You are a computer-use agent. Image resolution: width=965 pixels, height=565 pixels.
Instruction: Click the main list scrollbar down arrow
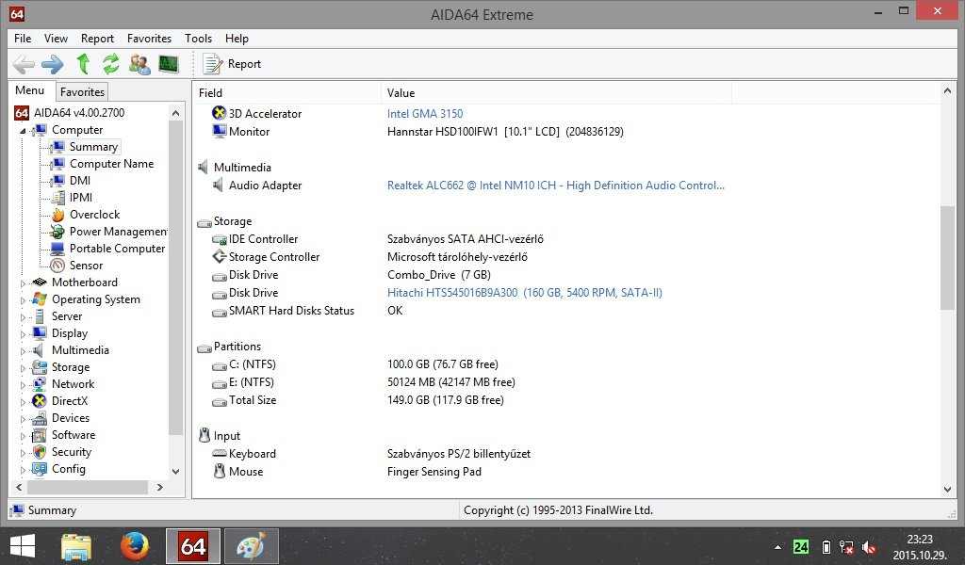[x=947, y=490]
